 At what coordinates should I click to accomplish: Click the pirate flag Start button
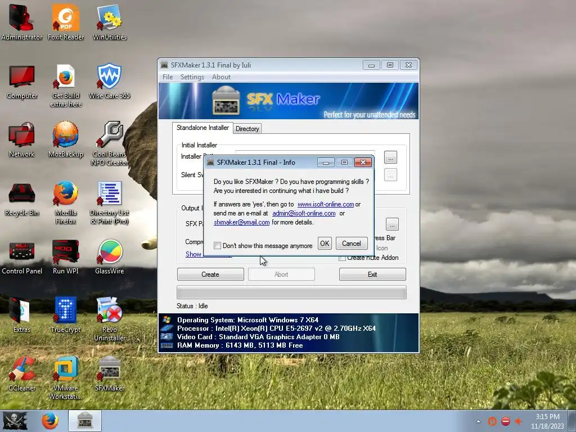pos(15,421)
